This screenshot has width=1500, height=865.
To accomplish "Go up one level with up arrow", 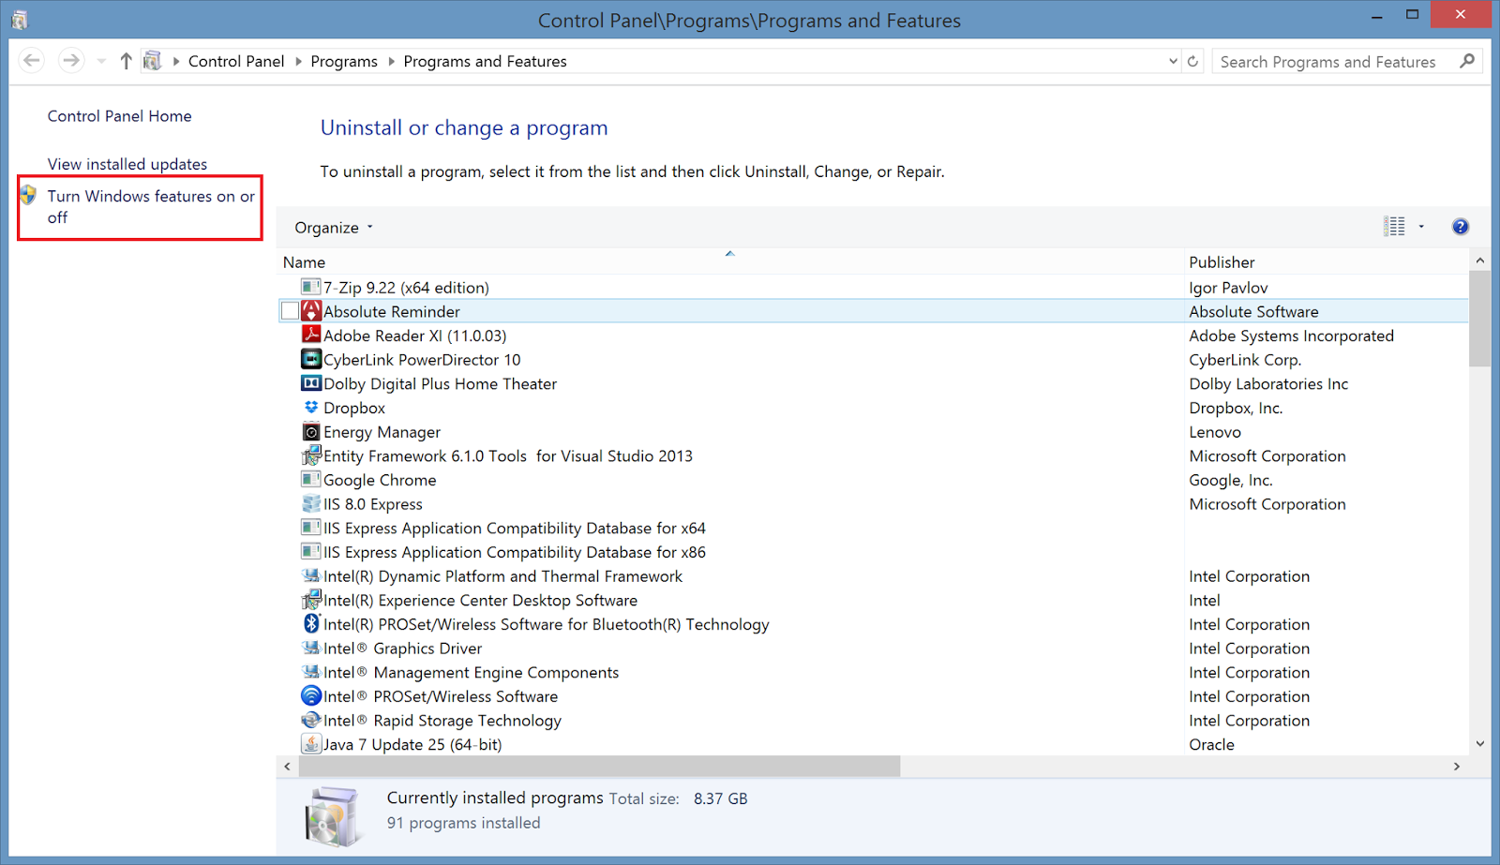I will [126, 61].
